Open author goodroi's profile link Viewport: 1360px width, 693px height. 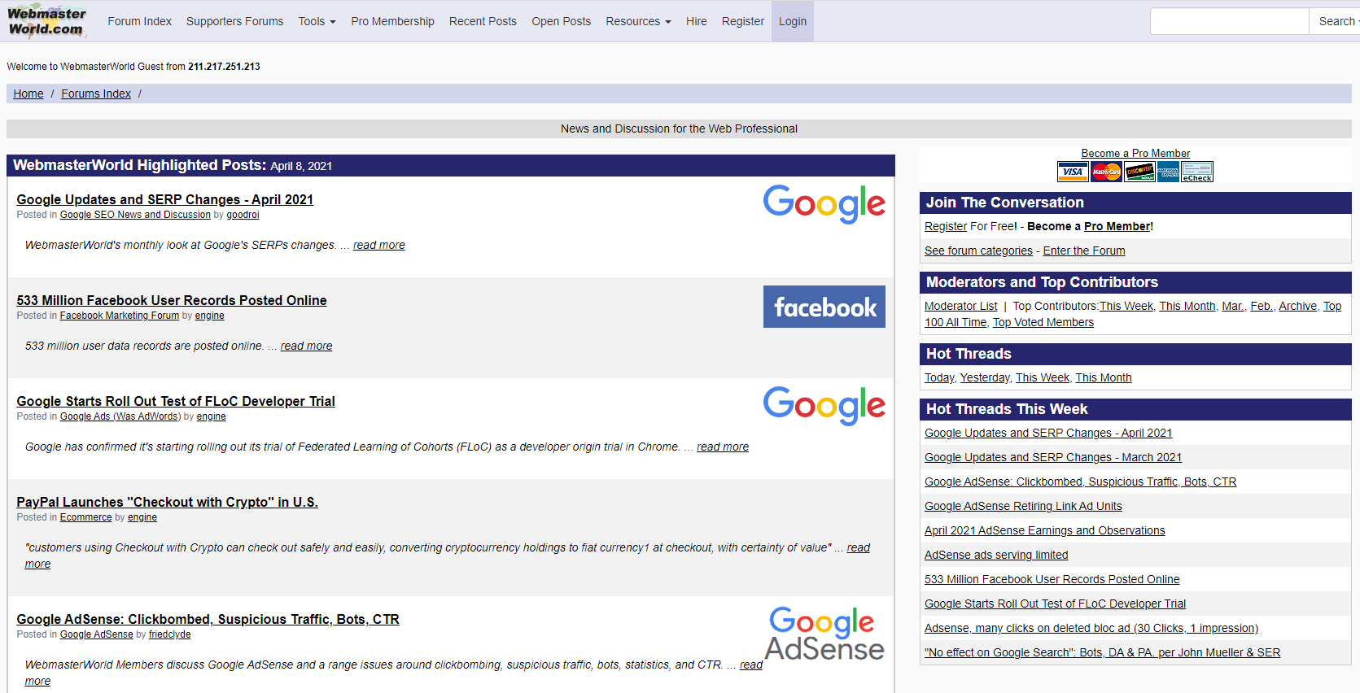tap(243, 215)
